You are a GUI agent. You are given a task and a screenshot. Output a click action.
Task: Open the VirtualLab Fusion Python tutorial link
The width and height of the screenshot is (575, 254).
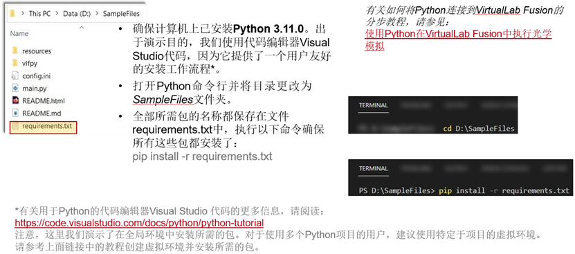pos(458,40)
